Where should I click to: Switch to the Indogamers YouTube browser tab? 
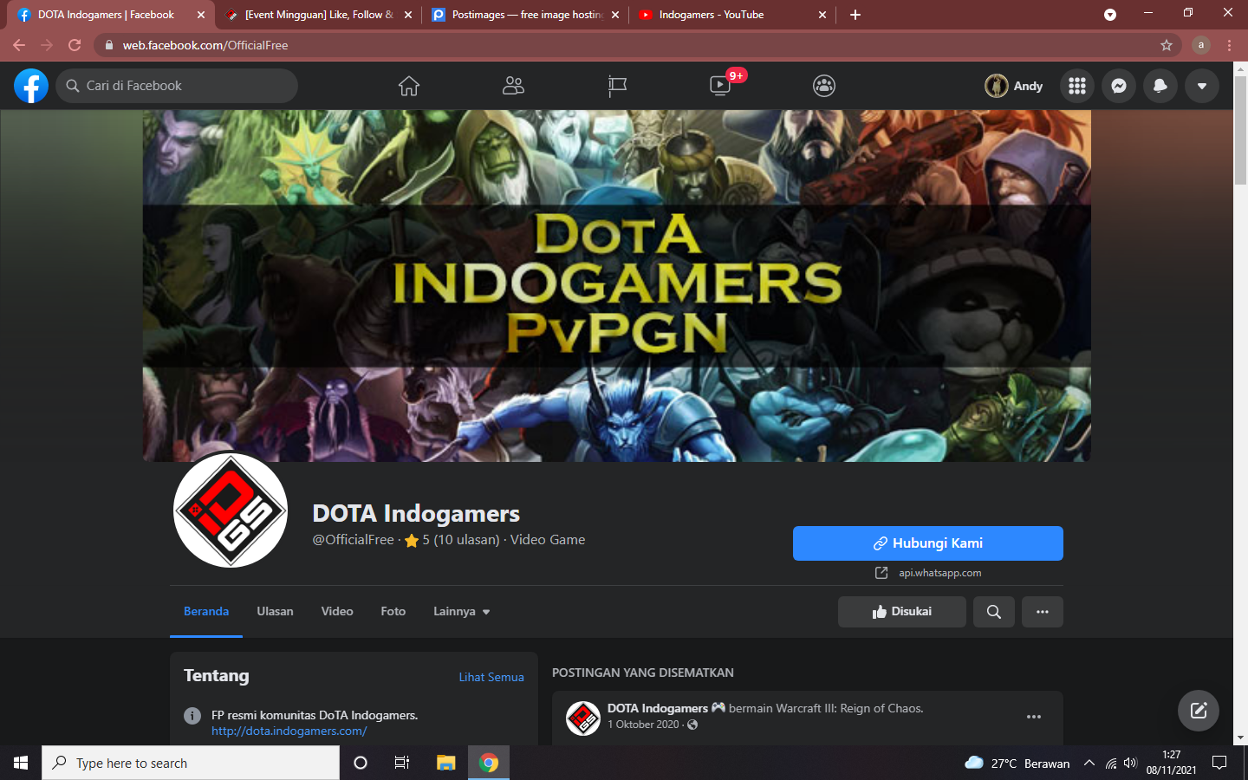point(733,15)
